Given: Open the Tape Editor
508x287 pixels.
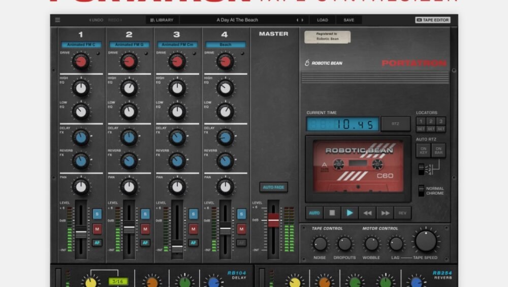Looking at the screenshot, I should pyautogui.click(x=432, y=20).
